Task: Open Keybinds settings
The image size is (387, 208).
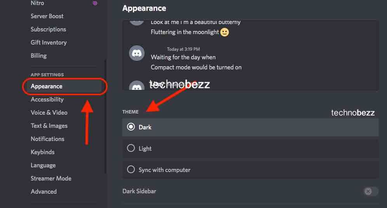Action: click(x=42, y=152)
